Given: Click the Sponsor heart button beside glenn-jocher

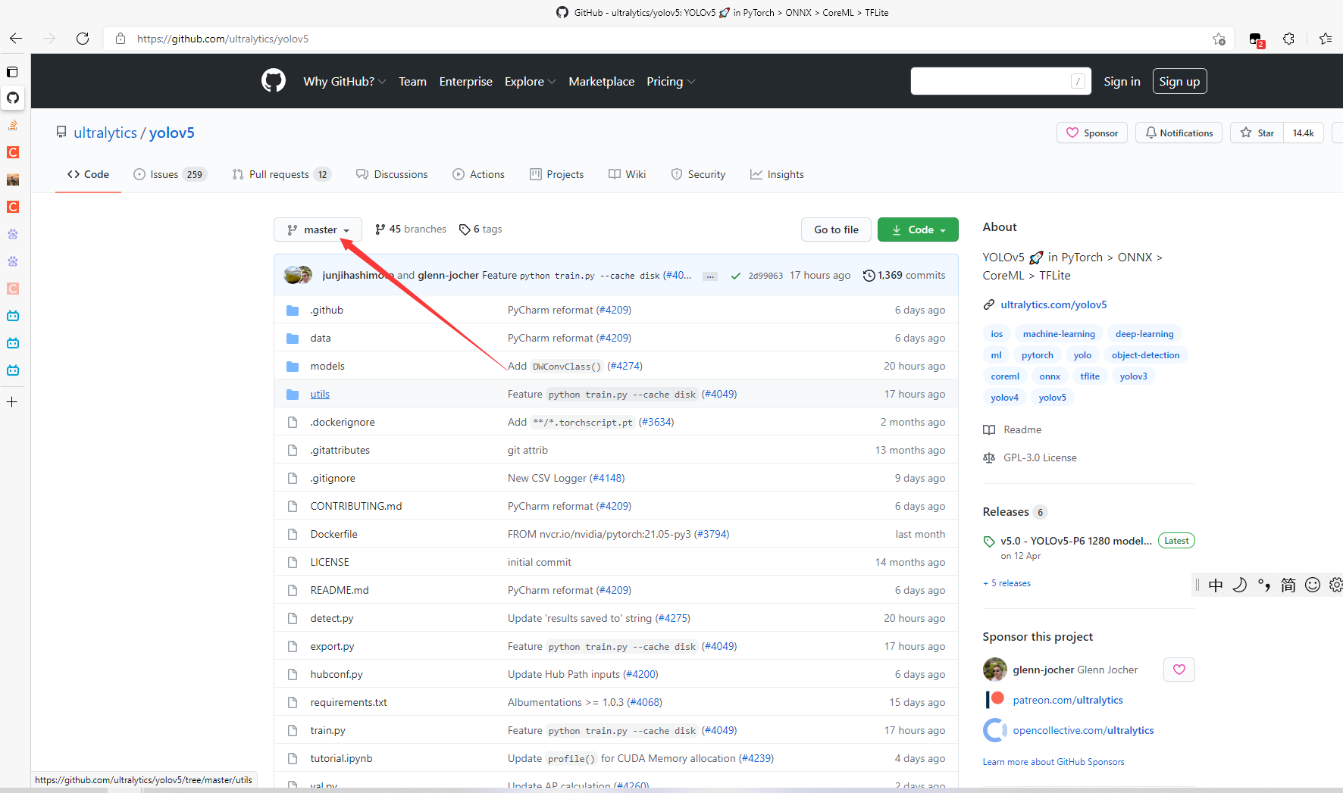Looking at the screenshot, I should point(1179,670).
